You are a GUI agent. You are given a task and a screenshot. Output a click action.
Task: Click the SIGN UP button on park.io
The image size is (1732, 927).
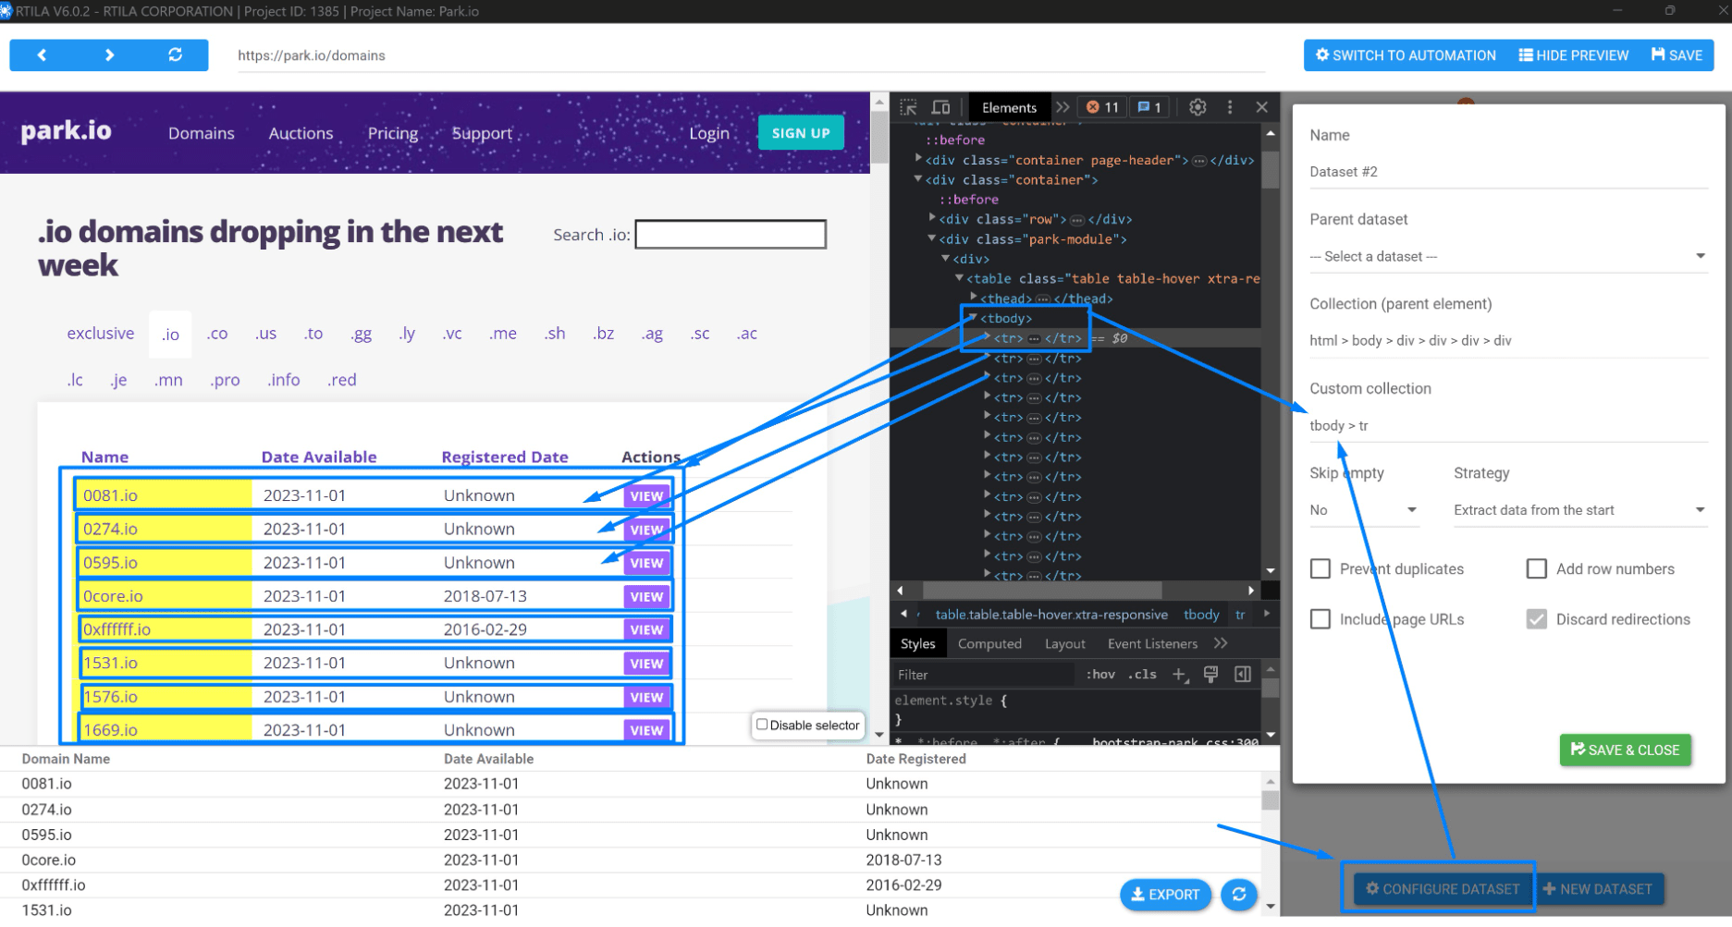pos(801,133)
